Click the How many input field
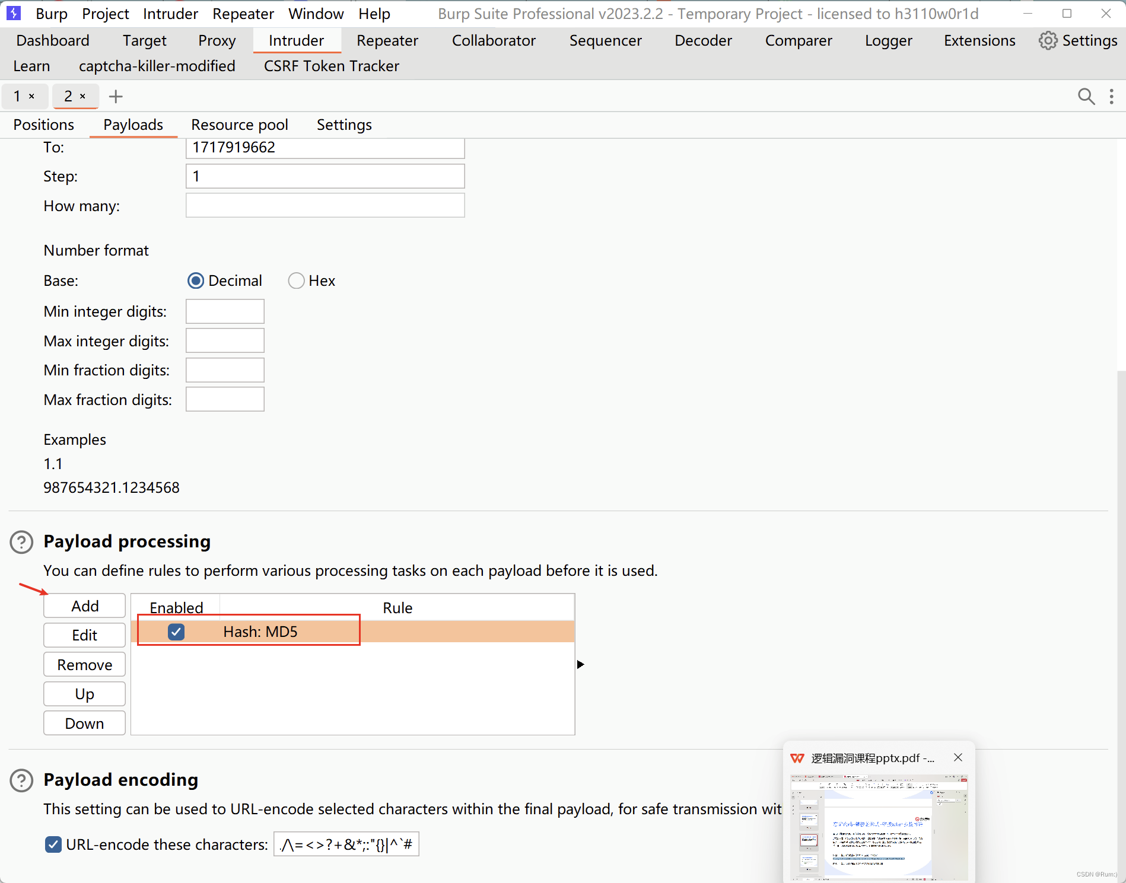 pyautogui.click(x=325, y=205)
